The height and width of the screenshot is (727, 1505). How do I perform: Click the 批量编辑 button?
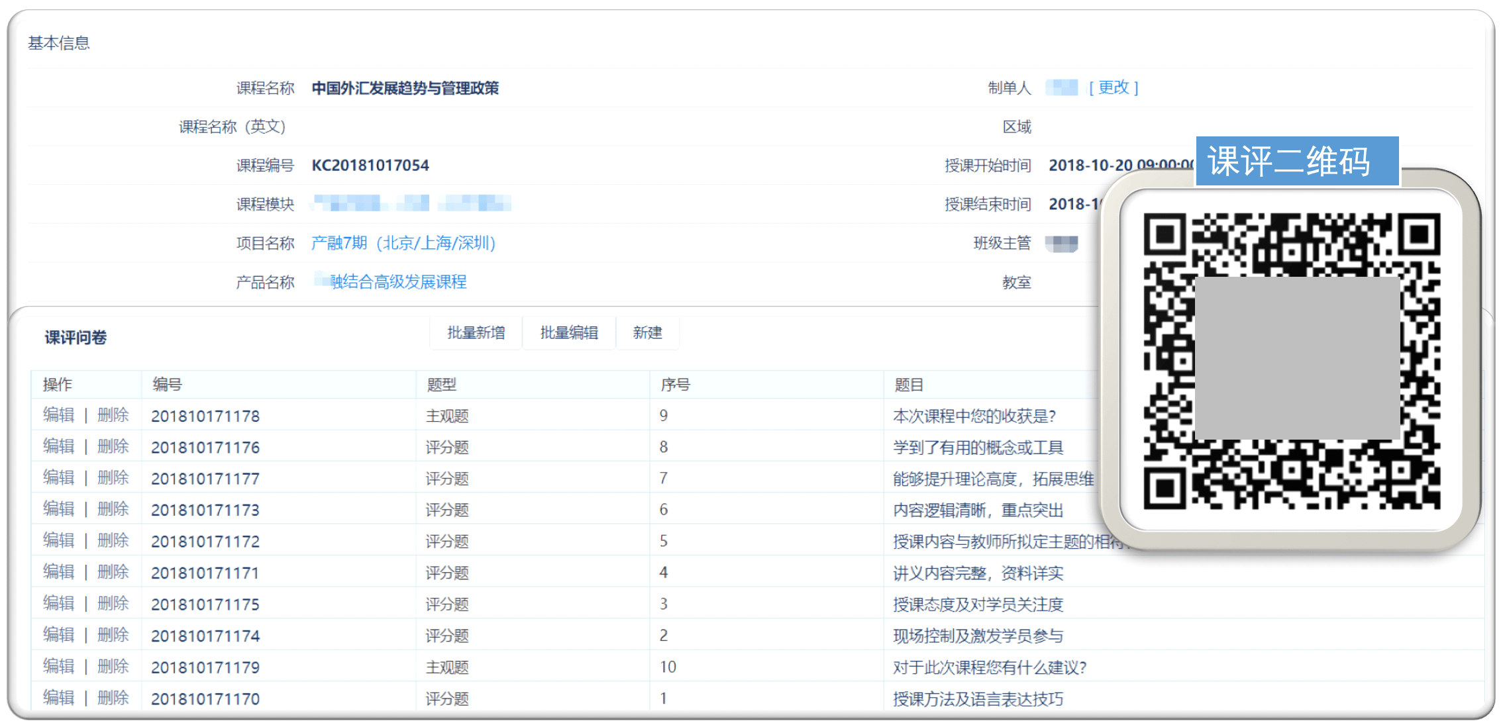(569, 332)
